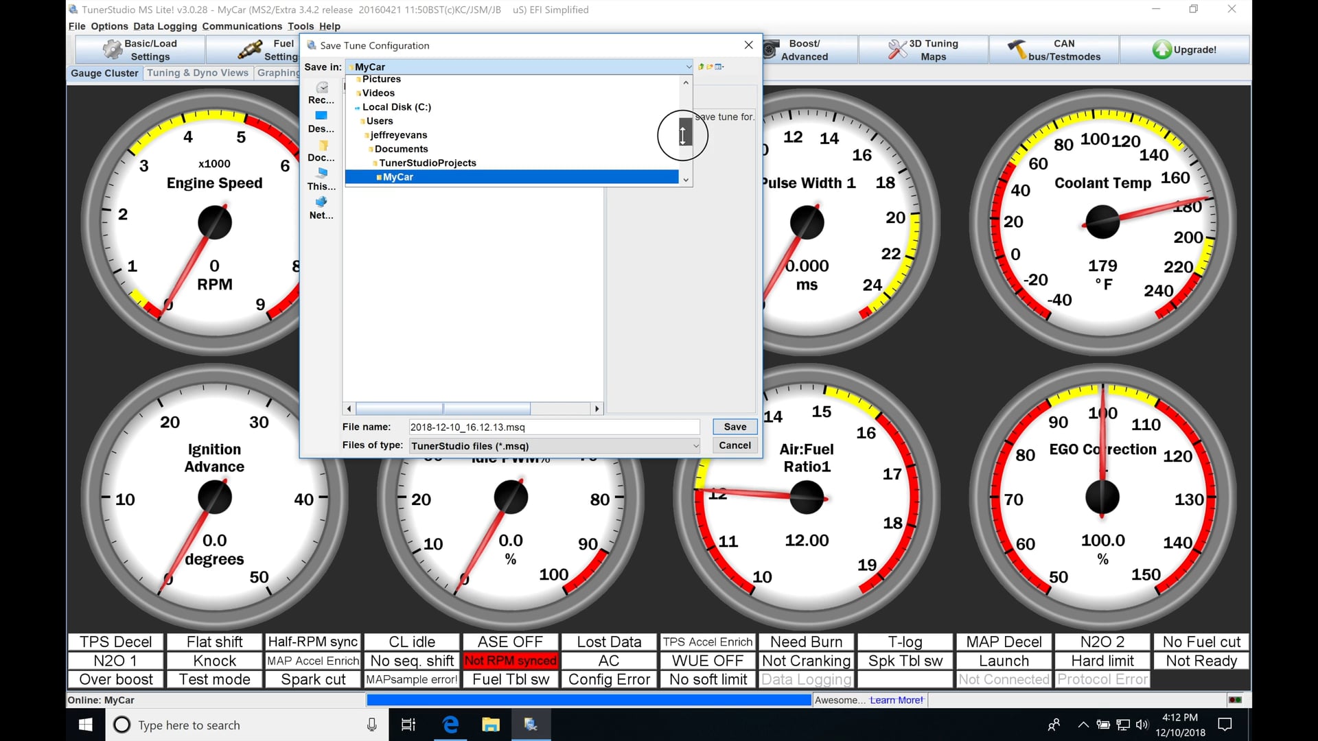Collapse the Save in dropdown arrow
Image resolution: width=1318 pixels, height=741 pixels.
coord(689,67)
